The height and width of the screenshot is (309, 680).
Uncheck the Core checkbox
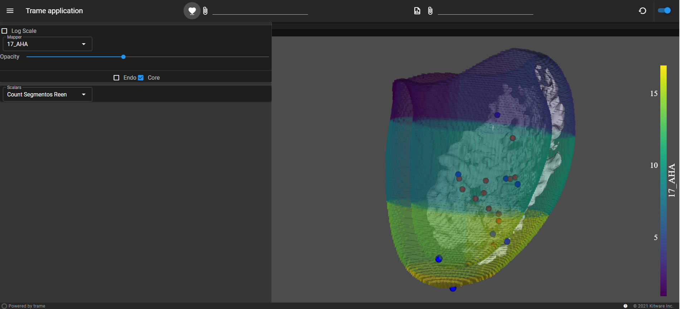[141, 78]
